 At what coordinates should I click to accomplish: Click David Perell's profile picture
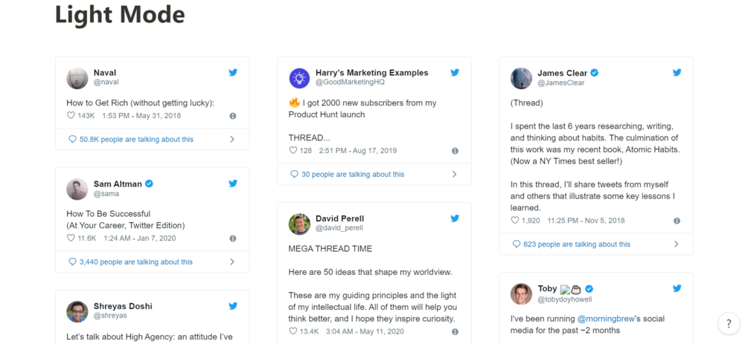[299, 224]
